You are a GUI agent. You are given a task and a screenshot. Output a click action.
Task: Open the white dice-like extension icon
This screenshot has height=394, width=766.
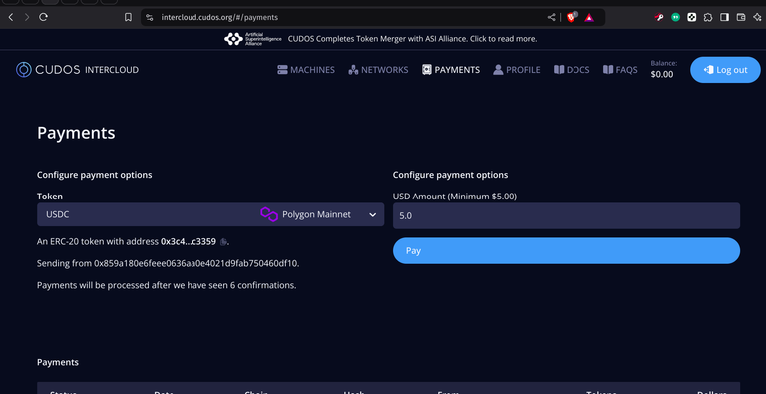point(692,17)
